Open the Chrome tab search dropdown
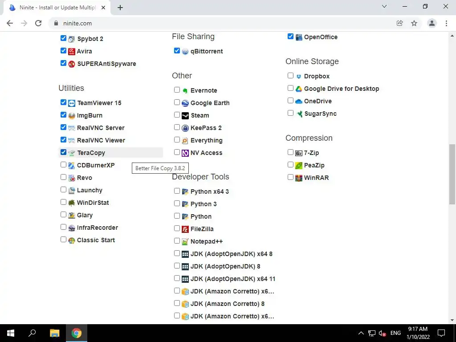Image resolution: width=456 pixels, height=342 pixels. click(384, 6)
